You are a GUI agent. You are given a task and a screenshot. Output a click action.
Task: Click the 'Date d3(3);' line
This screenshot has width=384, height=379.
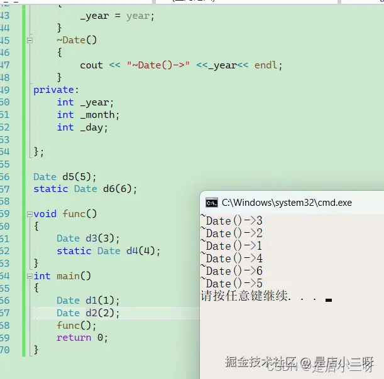coord(88,238)
